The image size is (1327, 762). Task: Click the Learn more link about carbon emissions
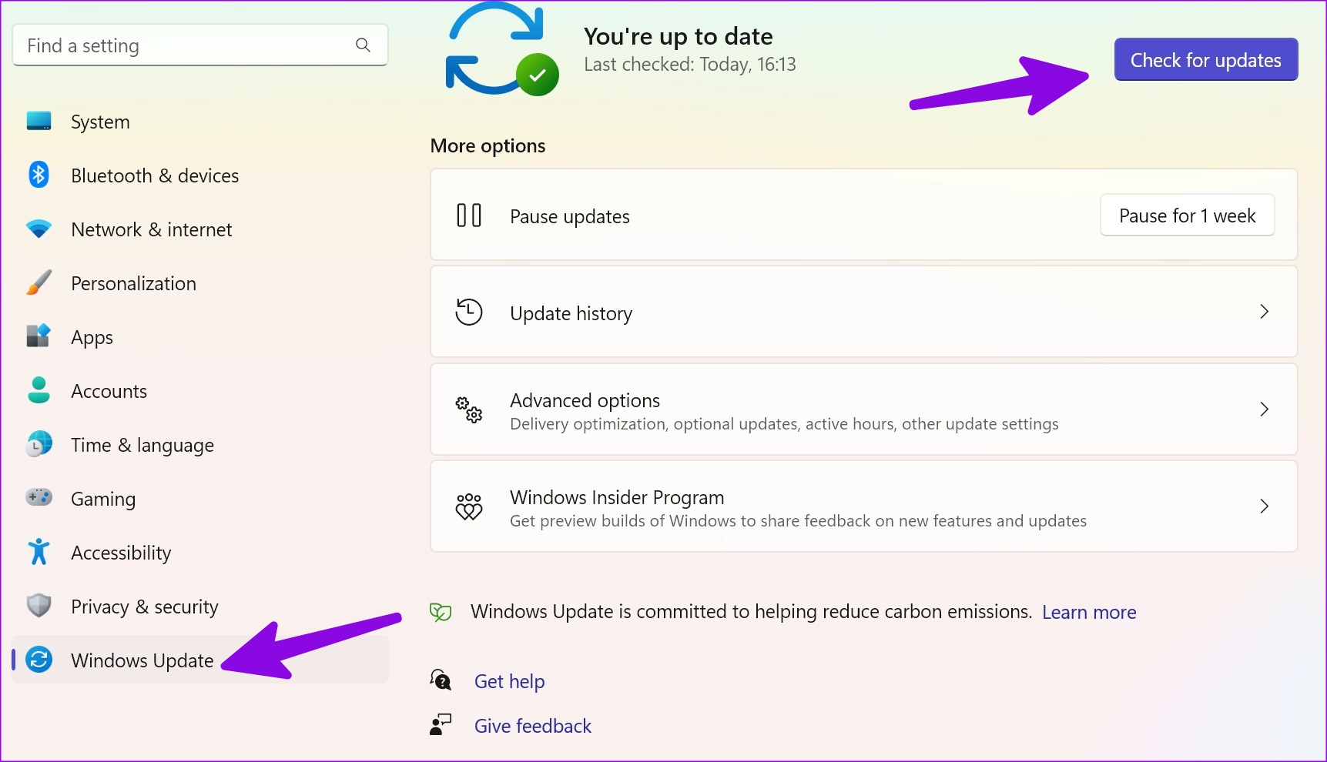click(1089, 612)
